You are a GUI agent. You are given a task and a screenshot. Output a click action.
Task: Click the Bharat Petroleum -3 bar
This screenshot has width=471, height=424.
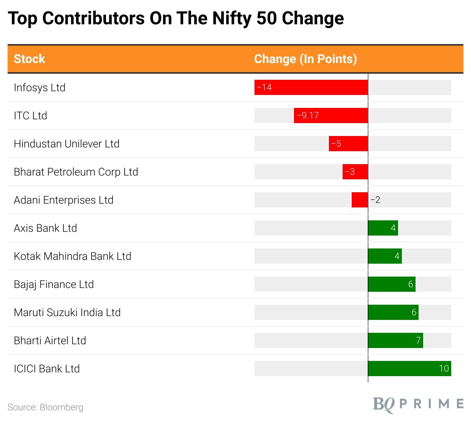tap(355, 172)
